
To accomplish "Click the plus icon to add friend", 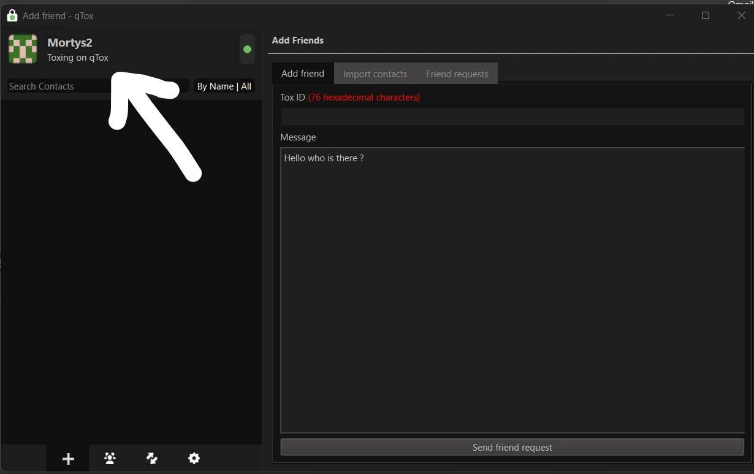I will pyautogui.click(x=68, y=459).
